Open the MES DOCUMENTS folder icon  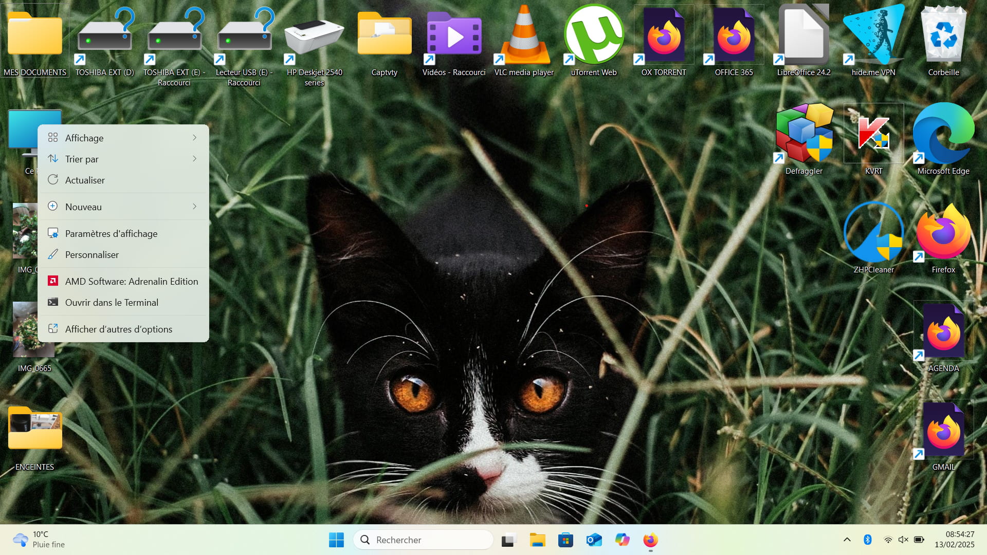coord(34,34)
